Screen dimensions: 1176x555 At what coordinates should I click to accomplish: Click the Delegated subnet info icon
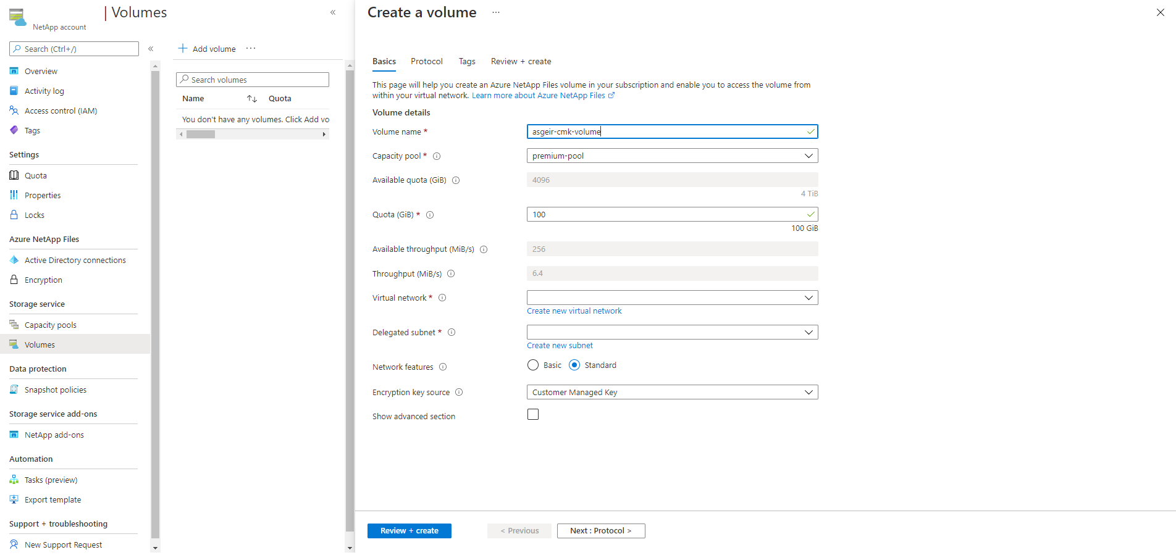click(x=451, y=332)
